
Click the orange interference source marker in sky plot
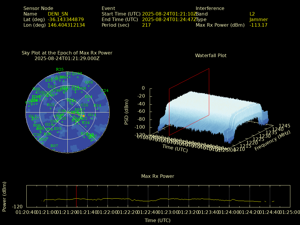click(x=83, y=116)
